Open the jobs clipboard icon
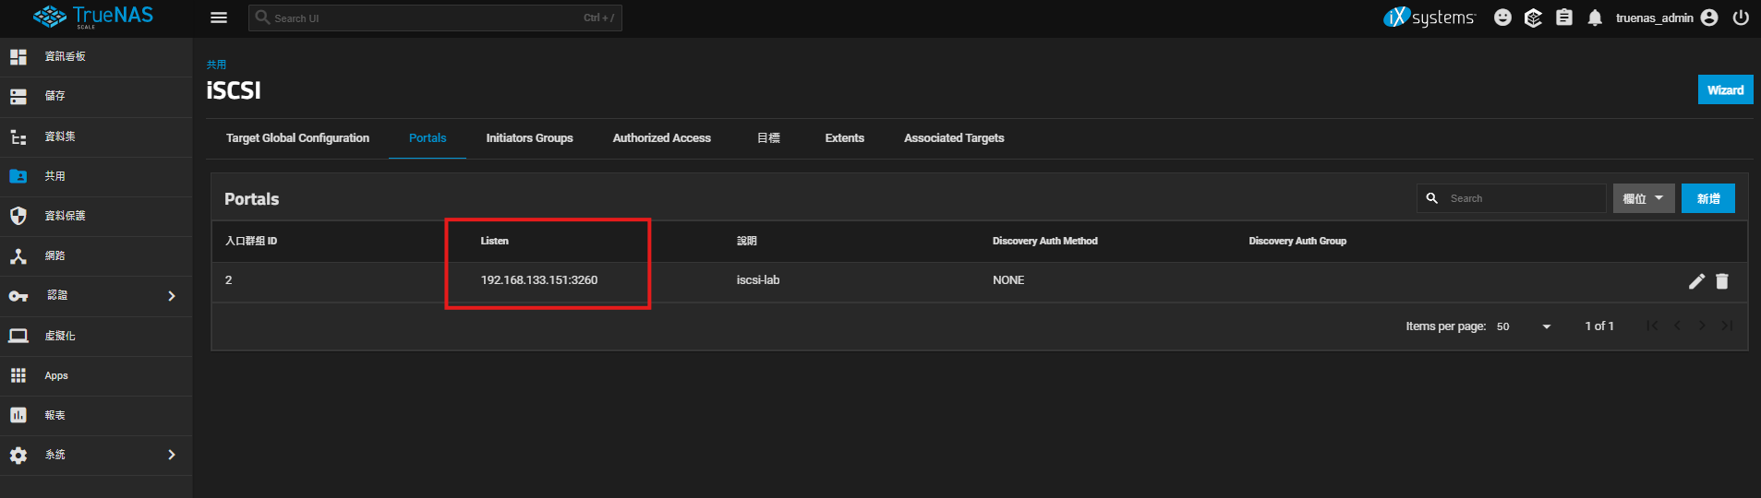Screen dimensions: 1761x498 click(x=1564, y=18)
